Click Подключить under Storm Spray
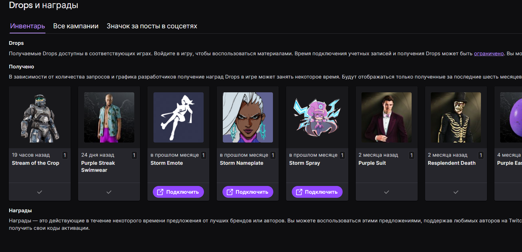Viewport: 522px width, 252px height. [x=317, y=192]
